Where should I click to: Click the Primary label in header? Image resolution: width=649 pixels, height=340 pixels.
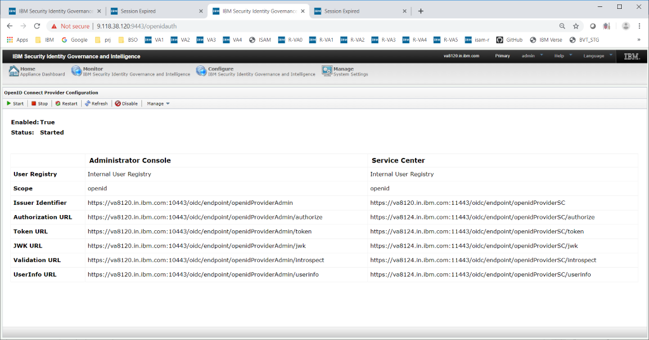pyautogui.click(x=503, y=55)
